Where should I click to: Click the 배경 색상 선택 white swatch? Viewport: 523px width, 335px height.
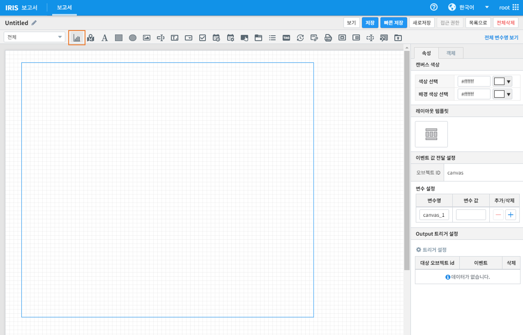[499, 94]
